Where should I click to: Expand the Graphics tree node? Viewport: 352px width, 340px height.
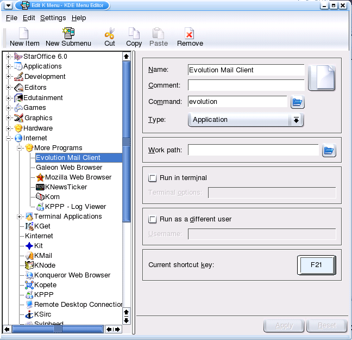tap(9, 118)
